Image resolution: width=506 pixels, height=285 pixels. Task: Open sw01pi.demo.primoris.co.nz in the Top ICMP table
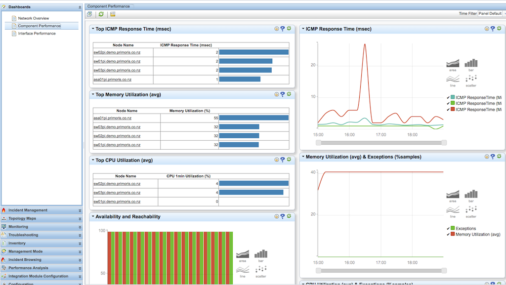(x=117, y=61)
